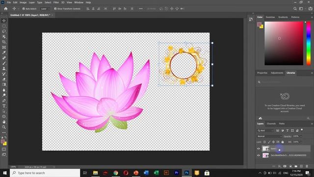
Task: Click the foreground color swatch in Color panel
Action: (260, 25)
